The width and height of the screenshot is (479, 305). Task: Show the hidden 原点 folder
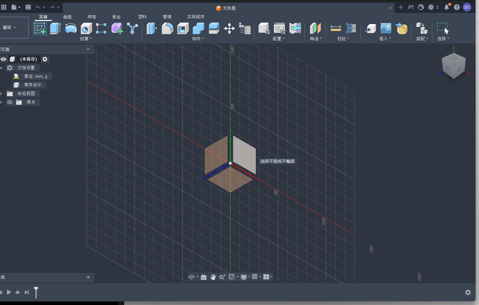pyautogui.click(x=10, y=102)
